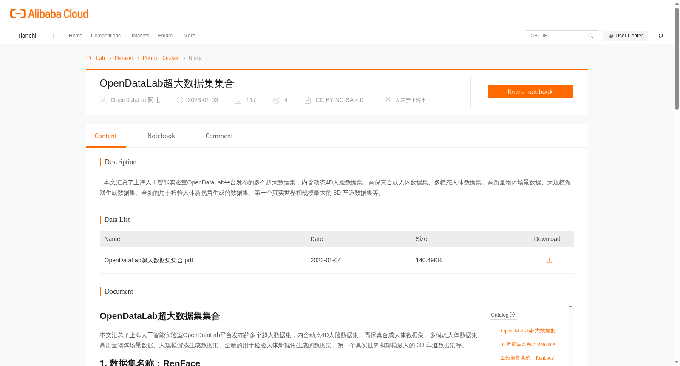680x366 pixels.
Task: Click the clock icon beside 2023-01-03
Action: click(180, 100)
